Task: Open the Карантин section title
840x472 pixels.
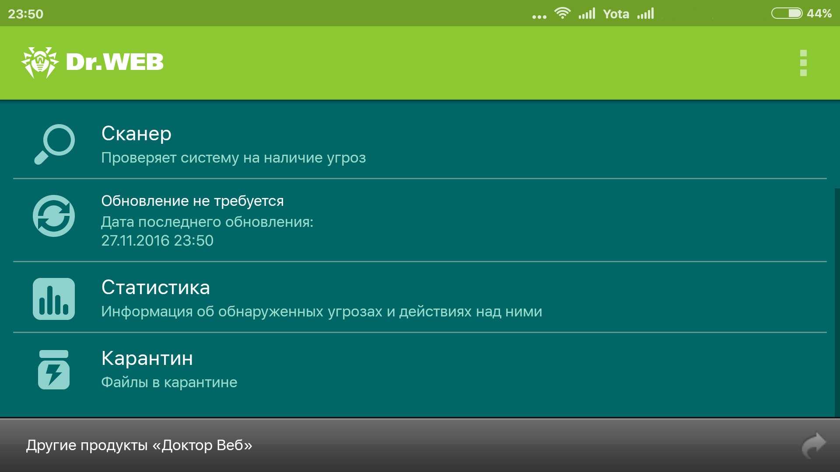Action: (x=147, y=358)
